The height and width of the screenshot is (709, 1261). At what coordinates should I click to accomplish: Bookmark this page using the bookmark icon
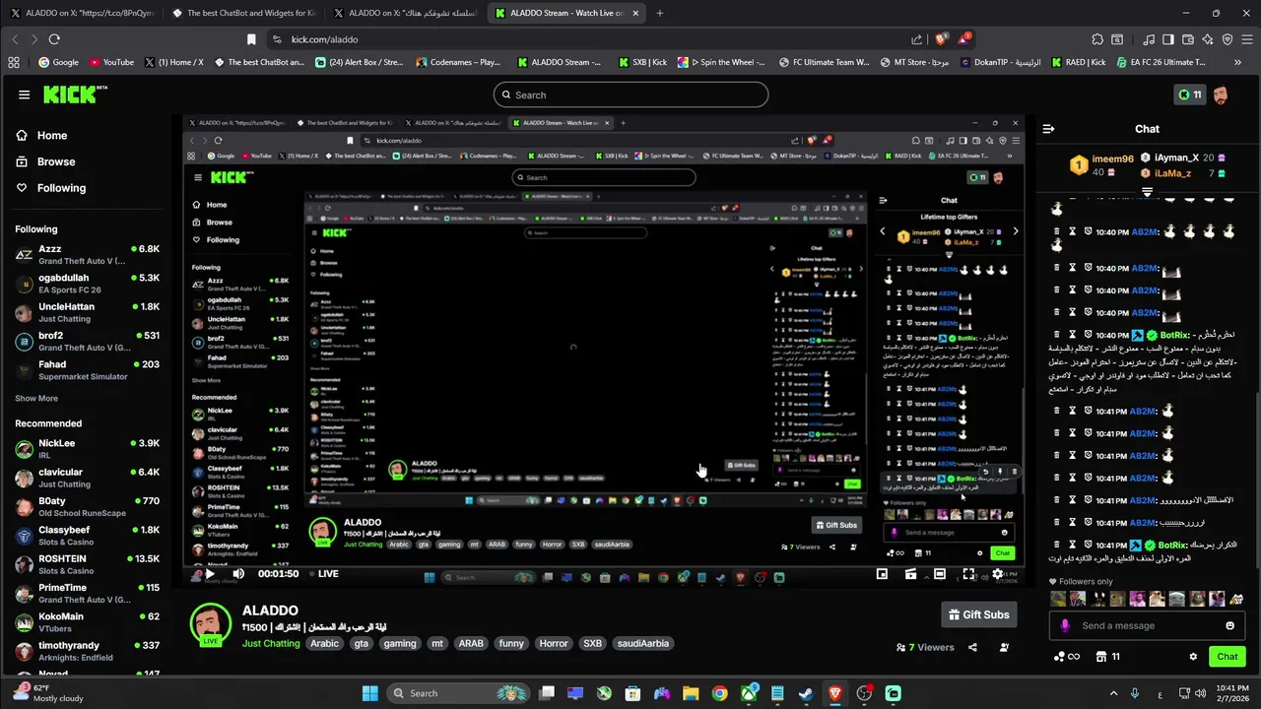click(251, 39)
